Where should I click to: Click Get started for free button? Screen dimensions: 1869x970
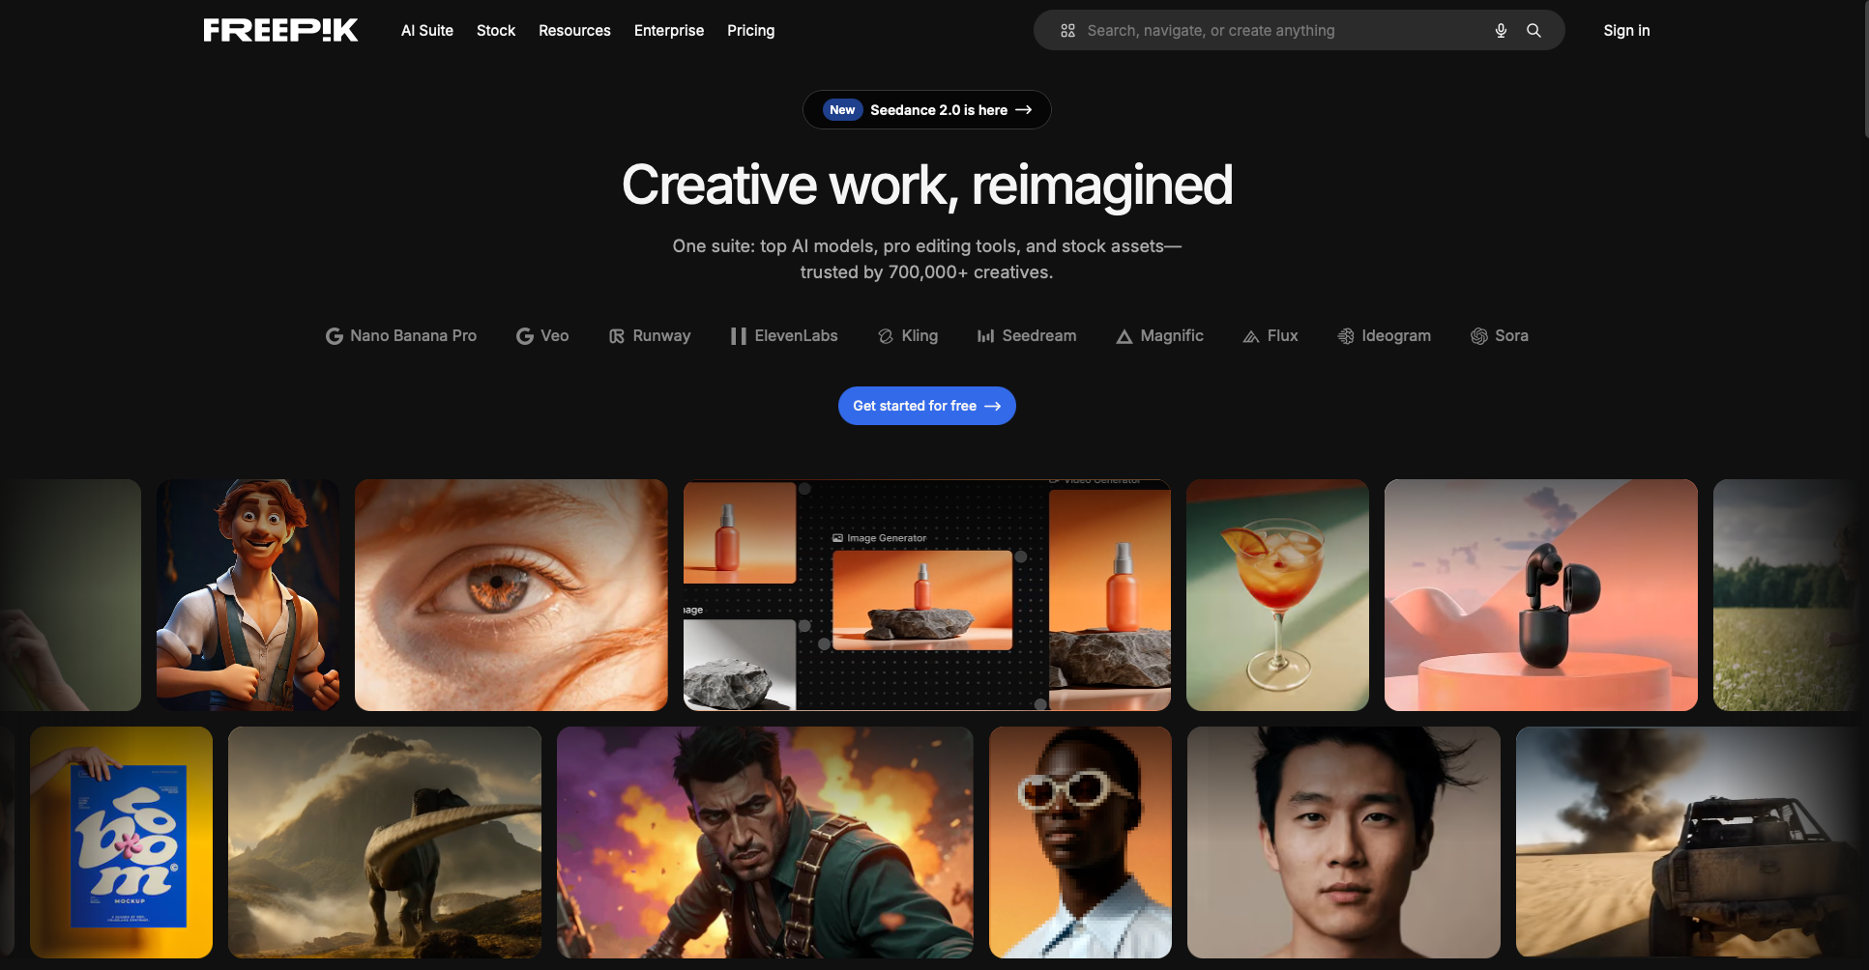927,406
